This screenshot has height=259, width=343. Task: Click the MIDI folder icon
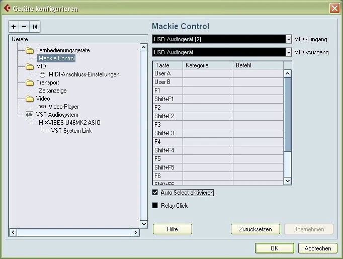point(30,66)
